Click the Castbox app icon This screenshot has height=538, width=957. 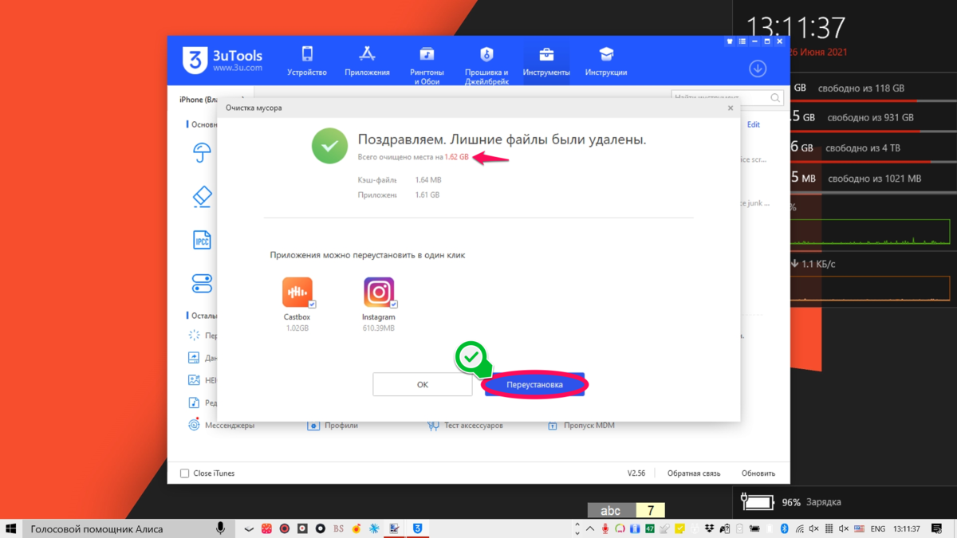[297, 293]
